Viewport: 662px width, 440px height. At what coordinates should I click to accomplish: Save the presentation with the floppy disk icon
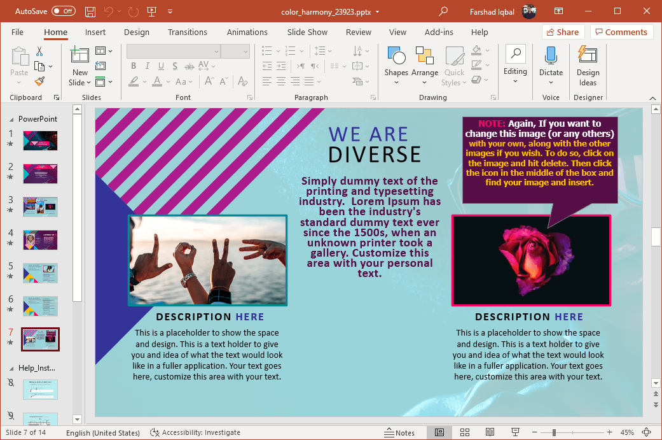(x=90, y=11)
